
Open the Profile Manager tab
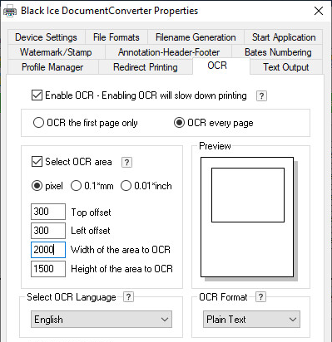tap(52, 67)
